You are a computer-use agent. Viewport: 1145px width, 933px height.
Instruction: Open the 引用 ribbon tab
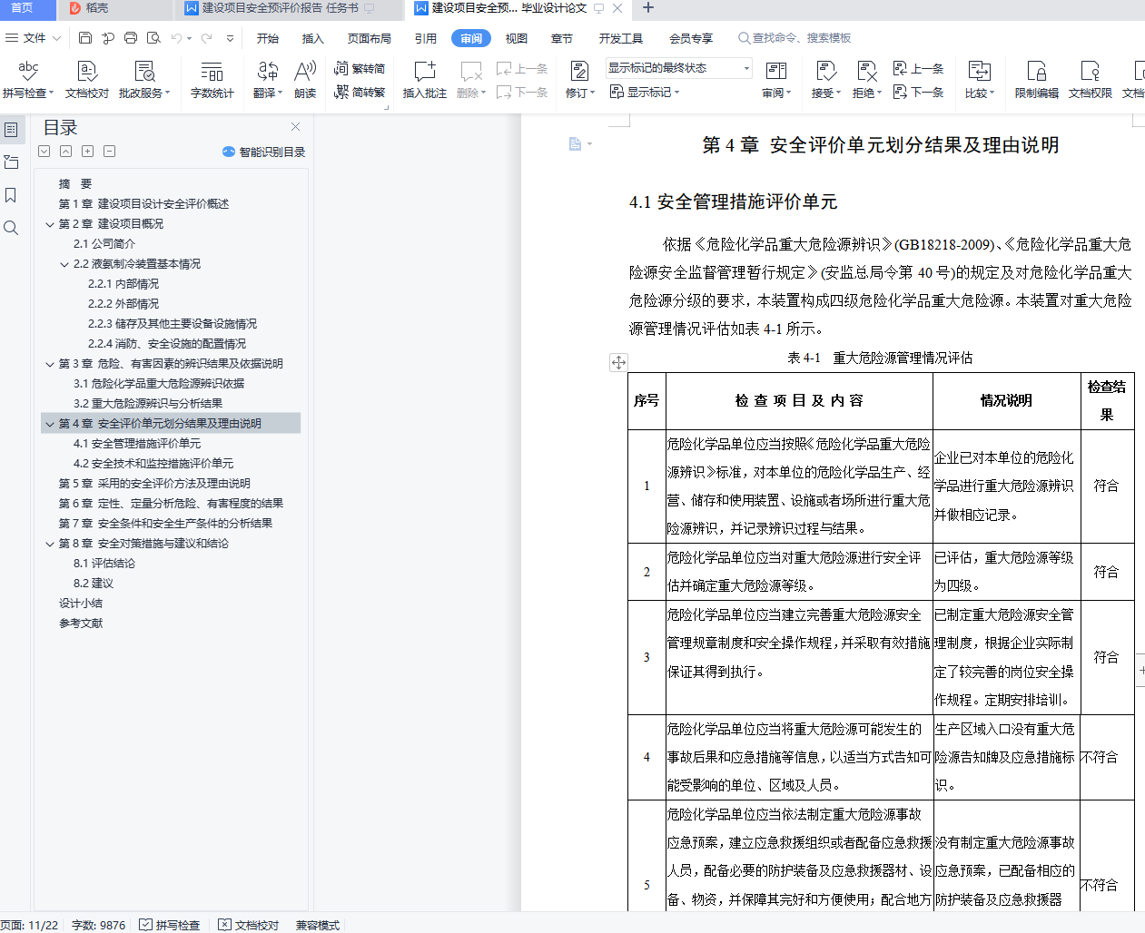tap(426, 38)
